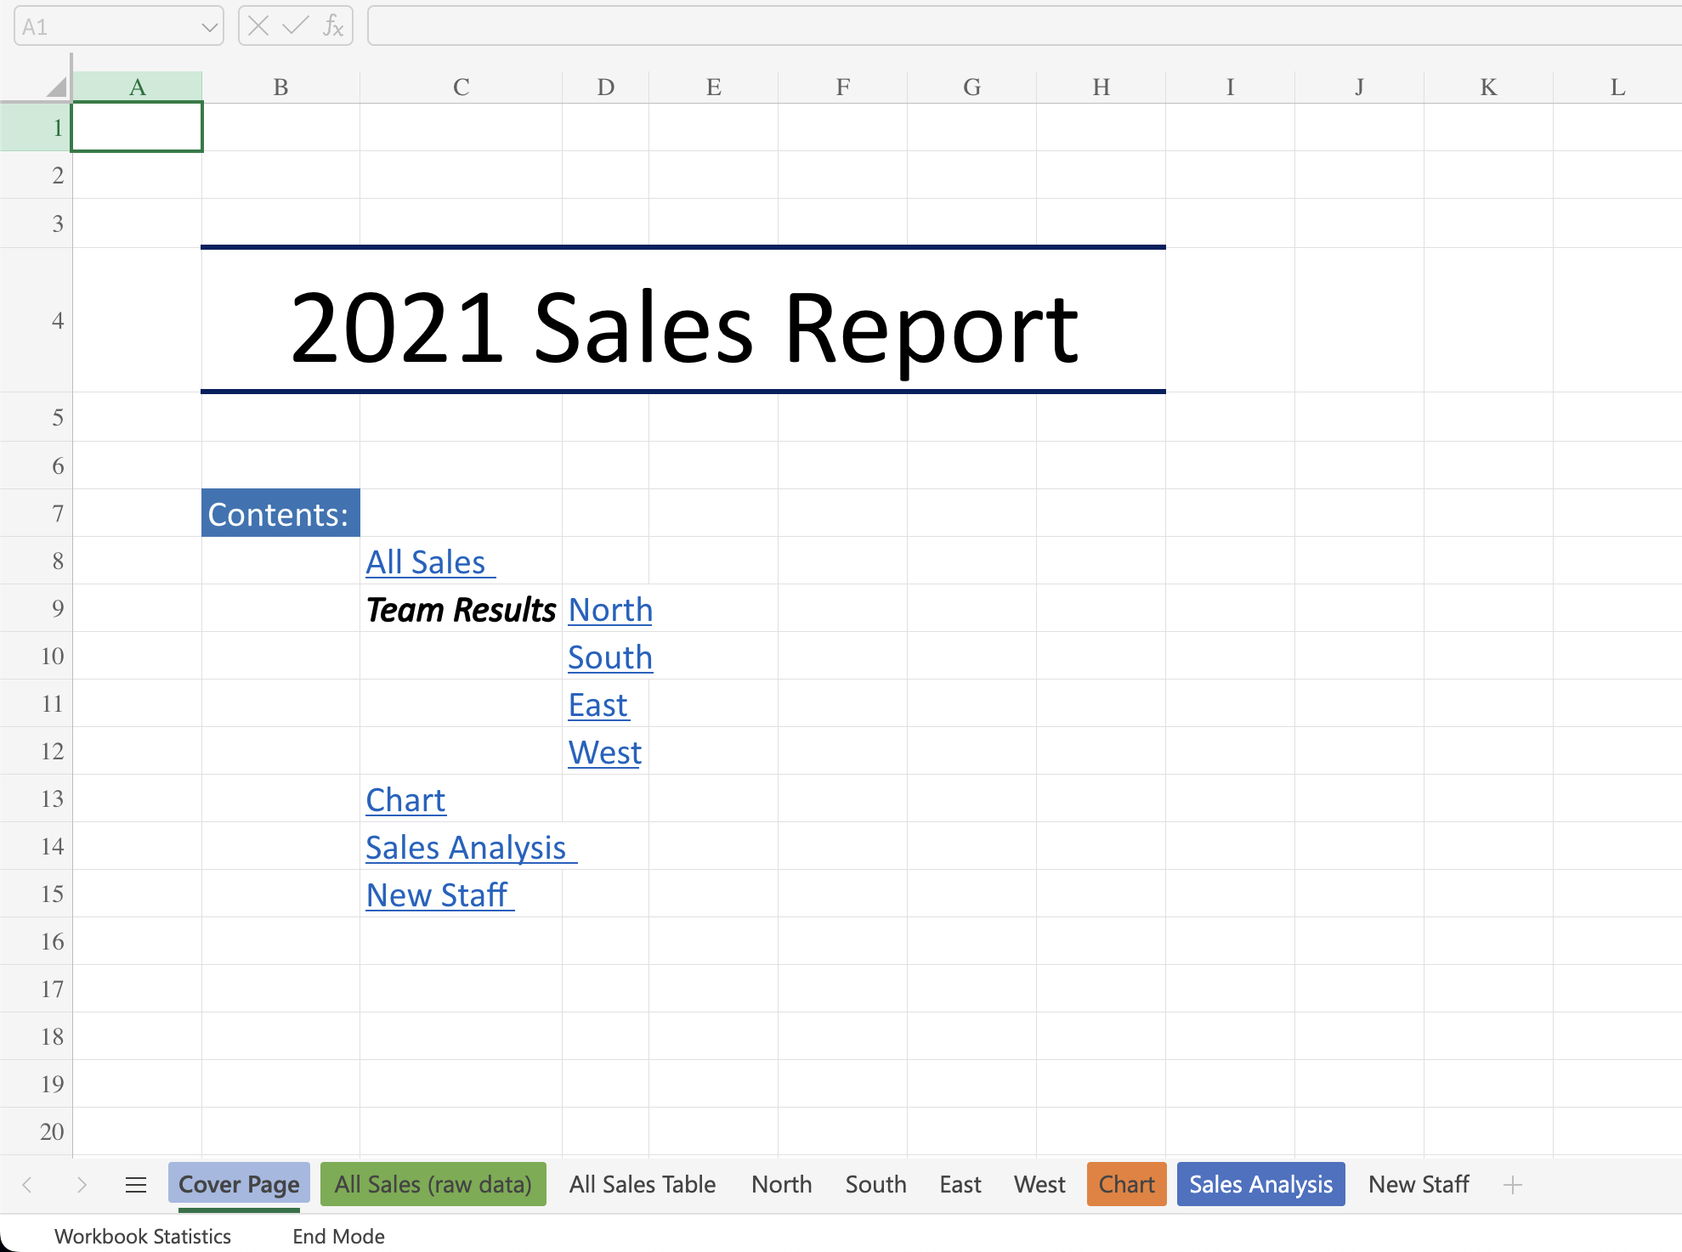
Task: Select column K header
Action: (1488, 87)
